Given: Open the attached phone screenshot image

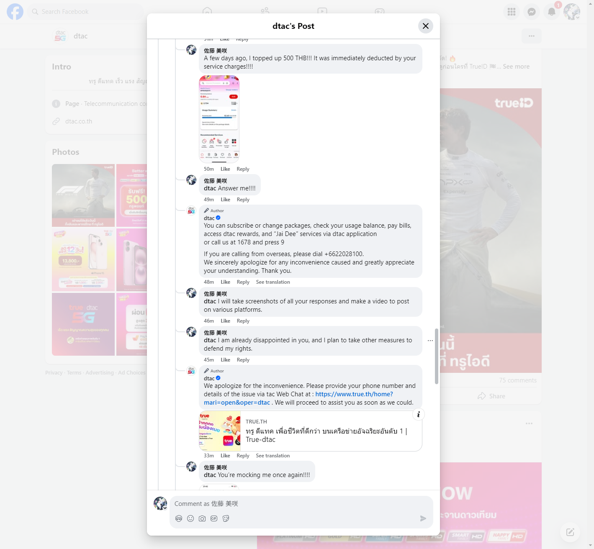Looking at the screenshot, I should [x=219, y=119].
